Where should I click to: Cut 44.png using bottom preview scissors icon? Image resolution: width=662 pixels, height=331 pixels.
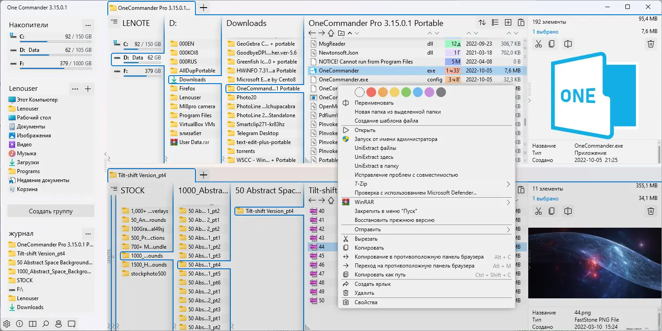pyautogui.click(x=539, y=211)
